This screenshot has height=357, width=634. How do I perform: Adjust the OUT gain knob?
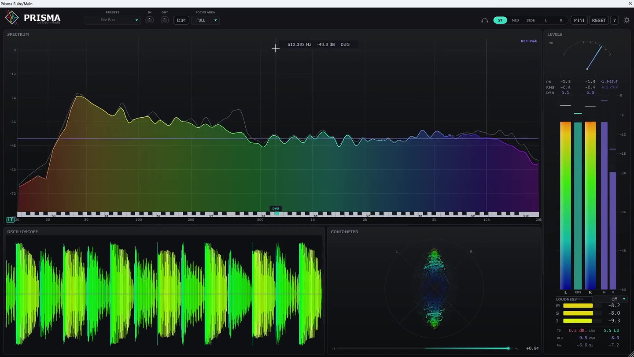165,20
